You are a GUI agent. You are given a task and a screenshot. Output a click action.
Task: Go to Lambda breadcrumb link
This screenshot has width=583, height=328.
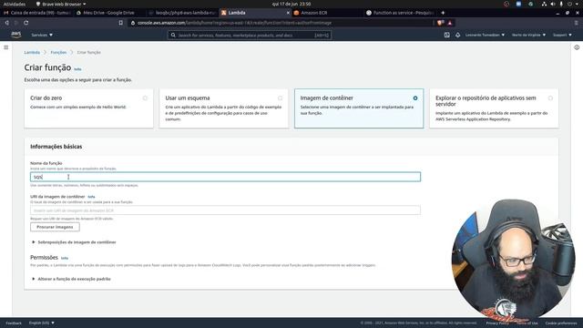(32, 53)
